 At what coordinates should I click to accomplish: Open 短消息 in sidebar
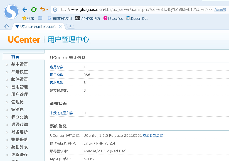pos(17,109)
